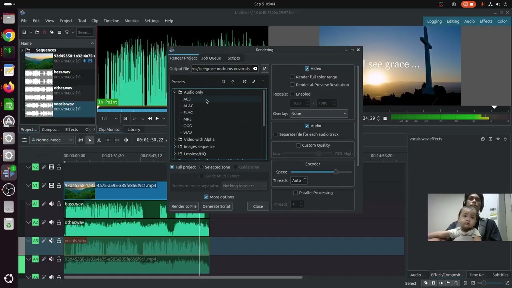Open the Normal Mode edit dropdown
The width and height of the screenshot is (512, 288).
52,140
